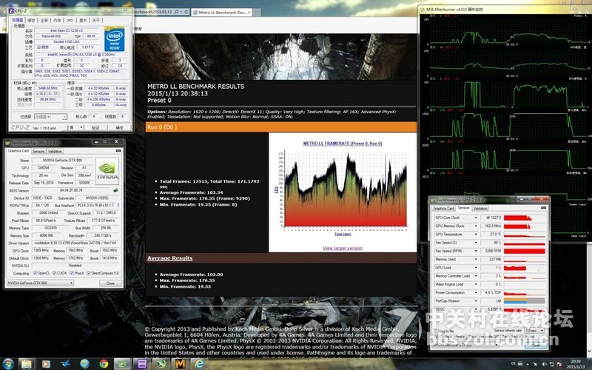Click the CPU-Z title bar icon

[x=11, y=11]
